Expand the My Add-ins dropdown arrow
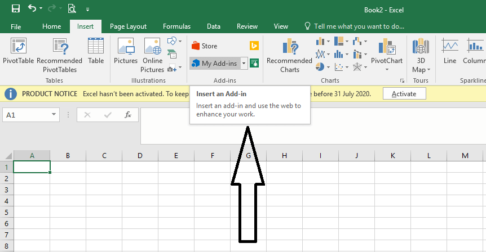Image resolution: width=486 pixels, height=252 pixels. (x=244, y=63)
